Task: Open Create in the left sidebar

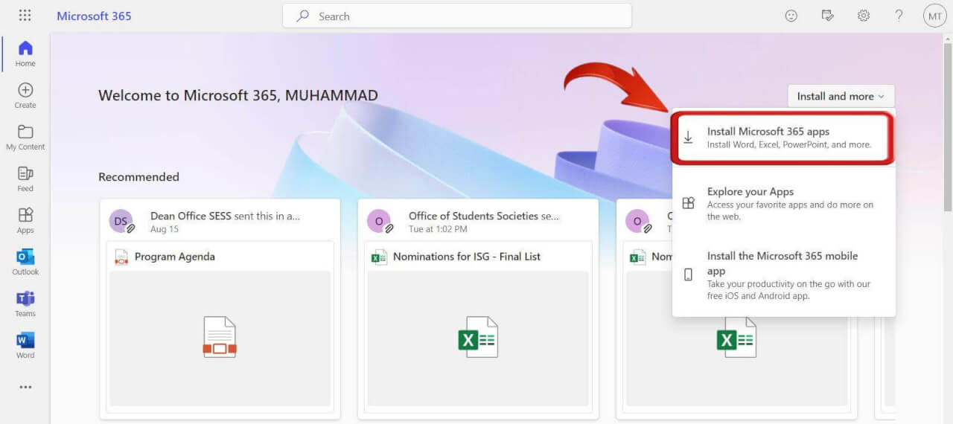Action: [25, 95]
